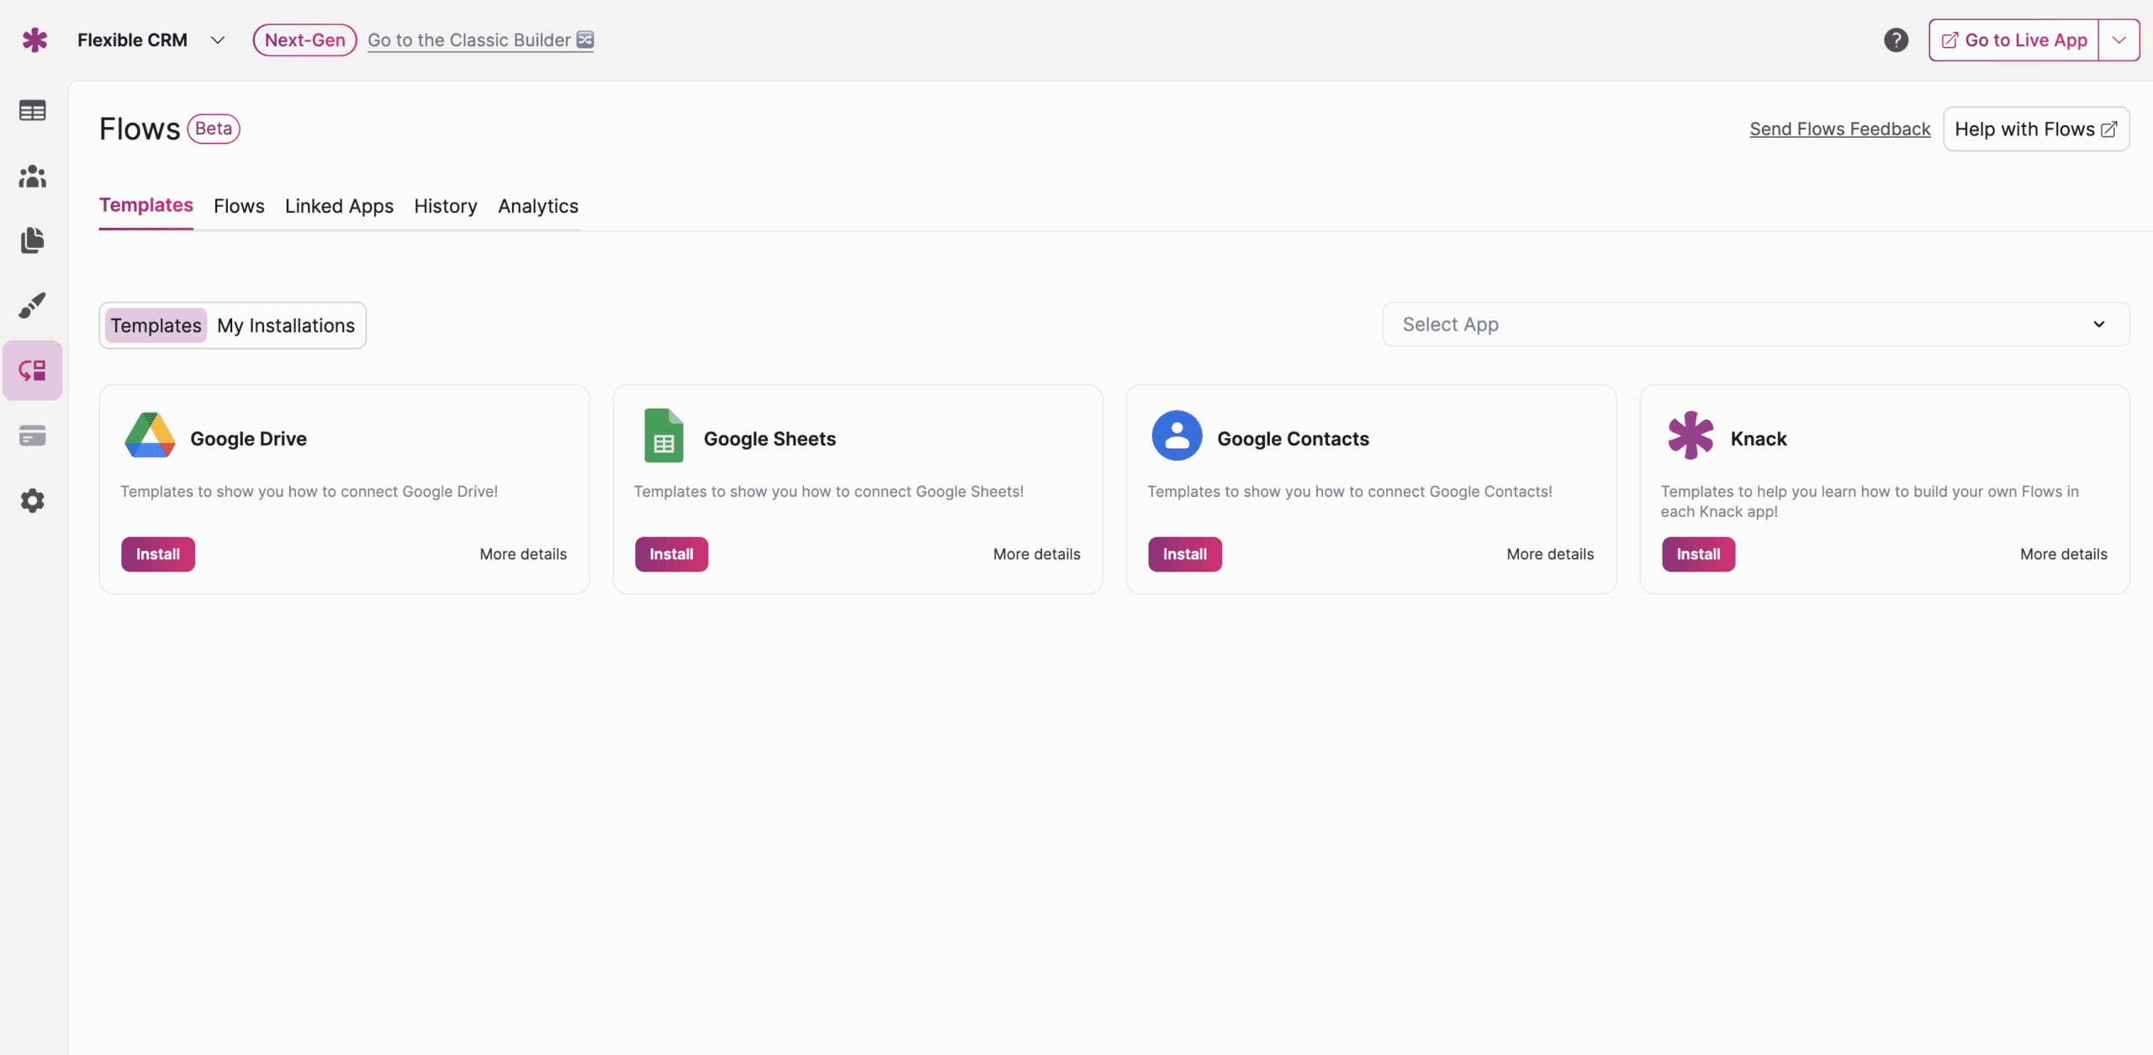The image size is (2153, 1055).
Task: Click the Send Flows Feedback link
Action: point(1839,129)
